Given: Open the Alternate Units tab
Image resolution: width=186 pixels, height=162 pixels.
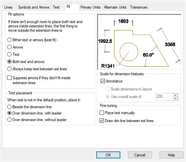Looking at the screenshot, I should 115,7.
